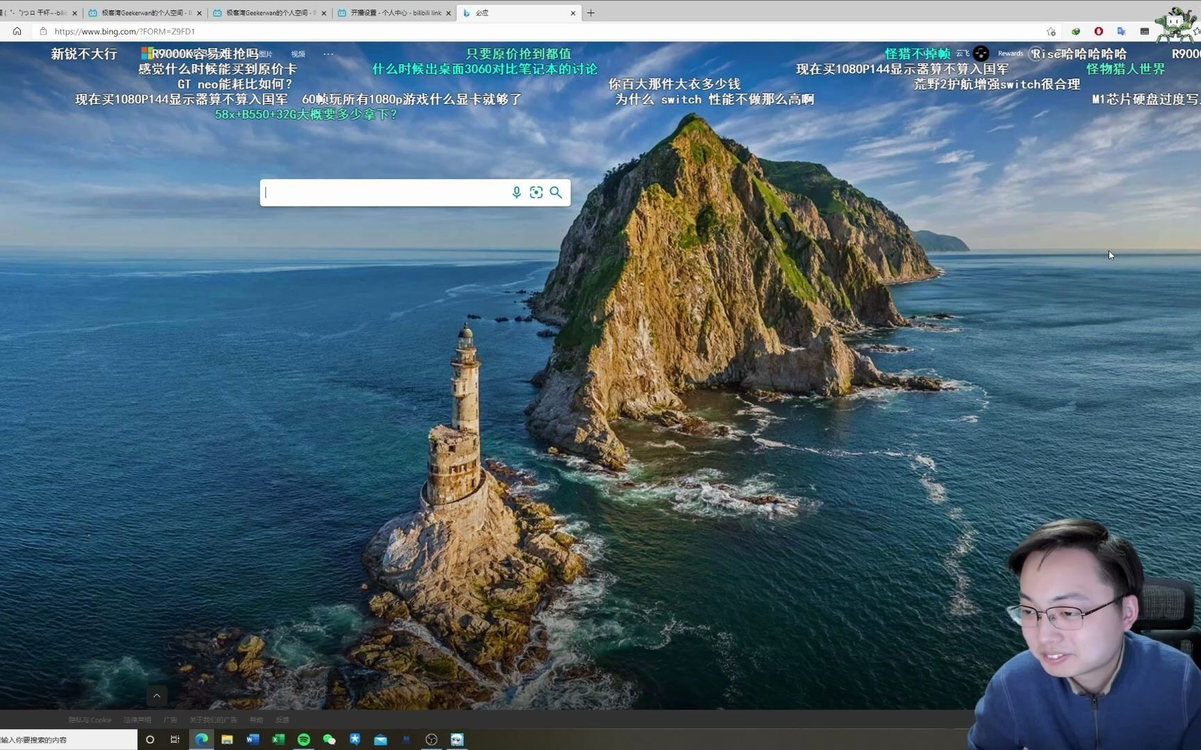
Task: Open the Rewards link on Bing
Action: click(1011, 53)
